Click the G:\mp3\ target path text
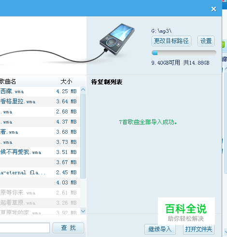This screenshot has height=237, width=227. click(161, 31)
